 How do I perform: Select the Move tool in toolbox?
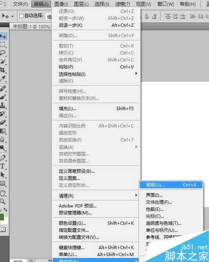pyautogui.click(x=3, y=37)
